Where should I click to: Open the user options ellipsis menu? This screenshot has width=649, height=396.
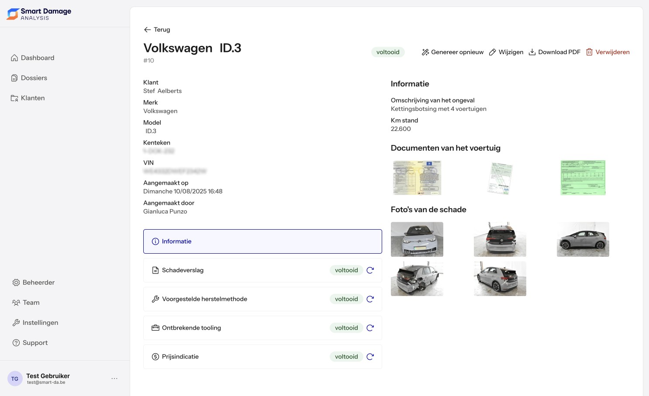pyautogui.click(x=114, y=379)
